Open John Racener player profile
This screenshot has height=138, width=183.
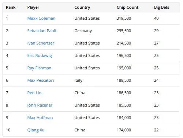tap(40, 105)
